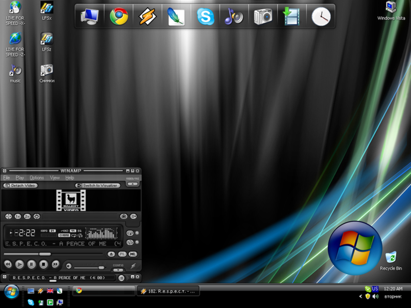Open the volume speaker tray icon
The image size is (411, 308).
pyautogui.click(x=375, y=296)
